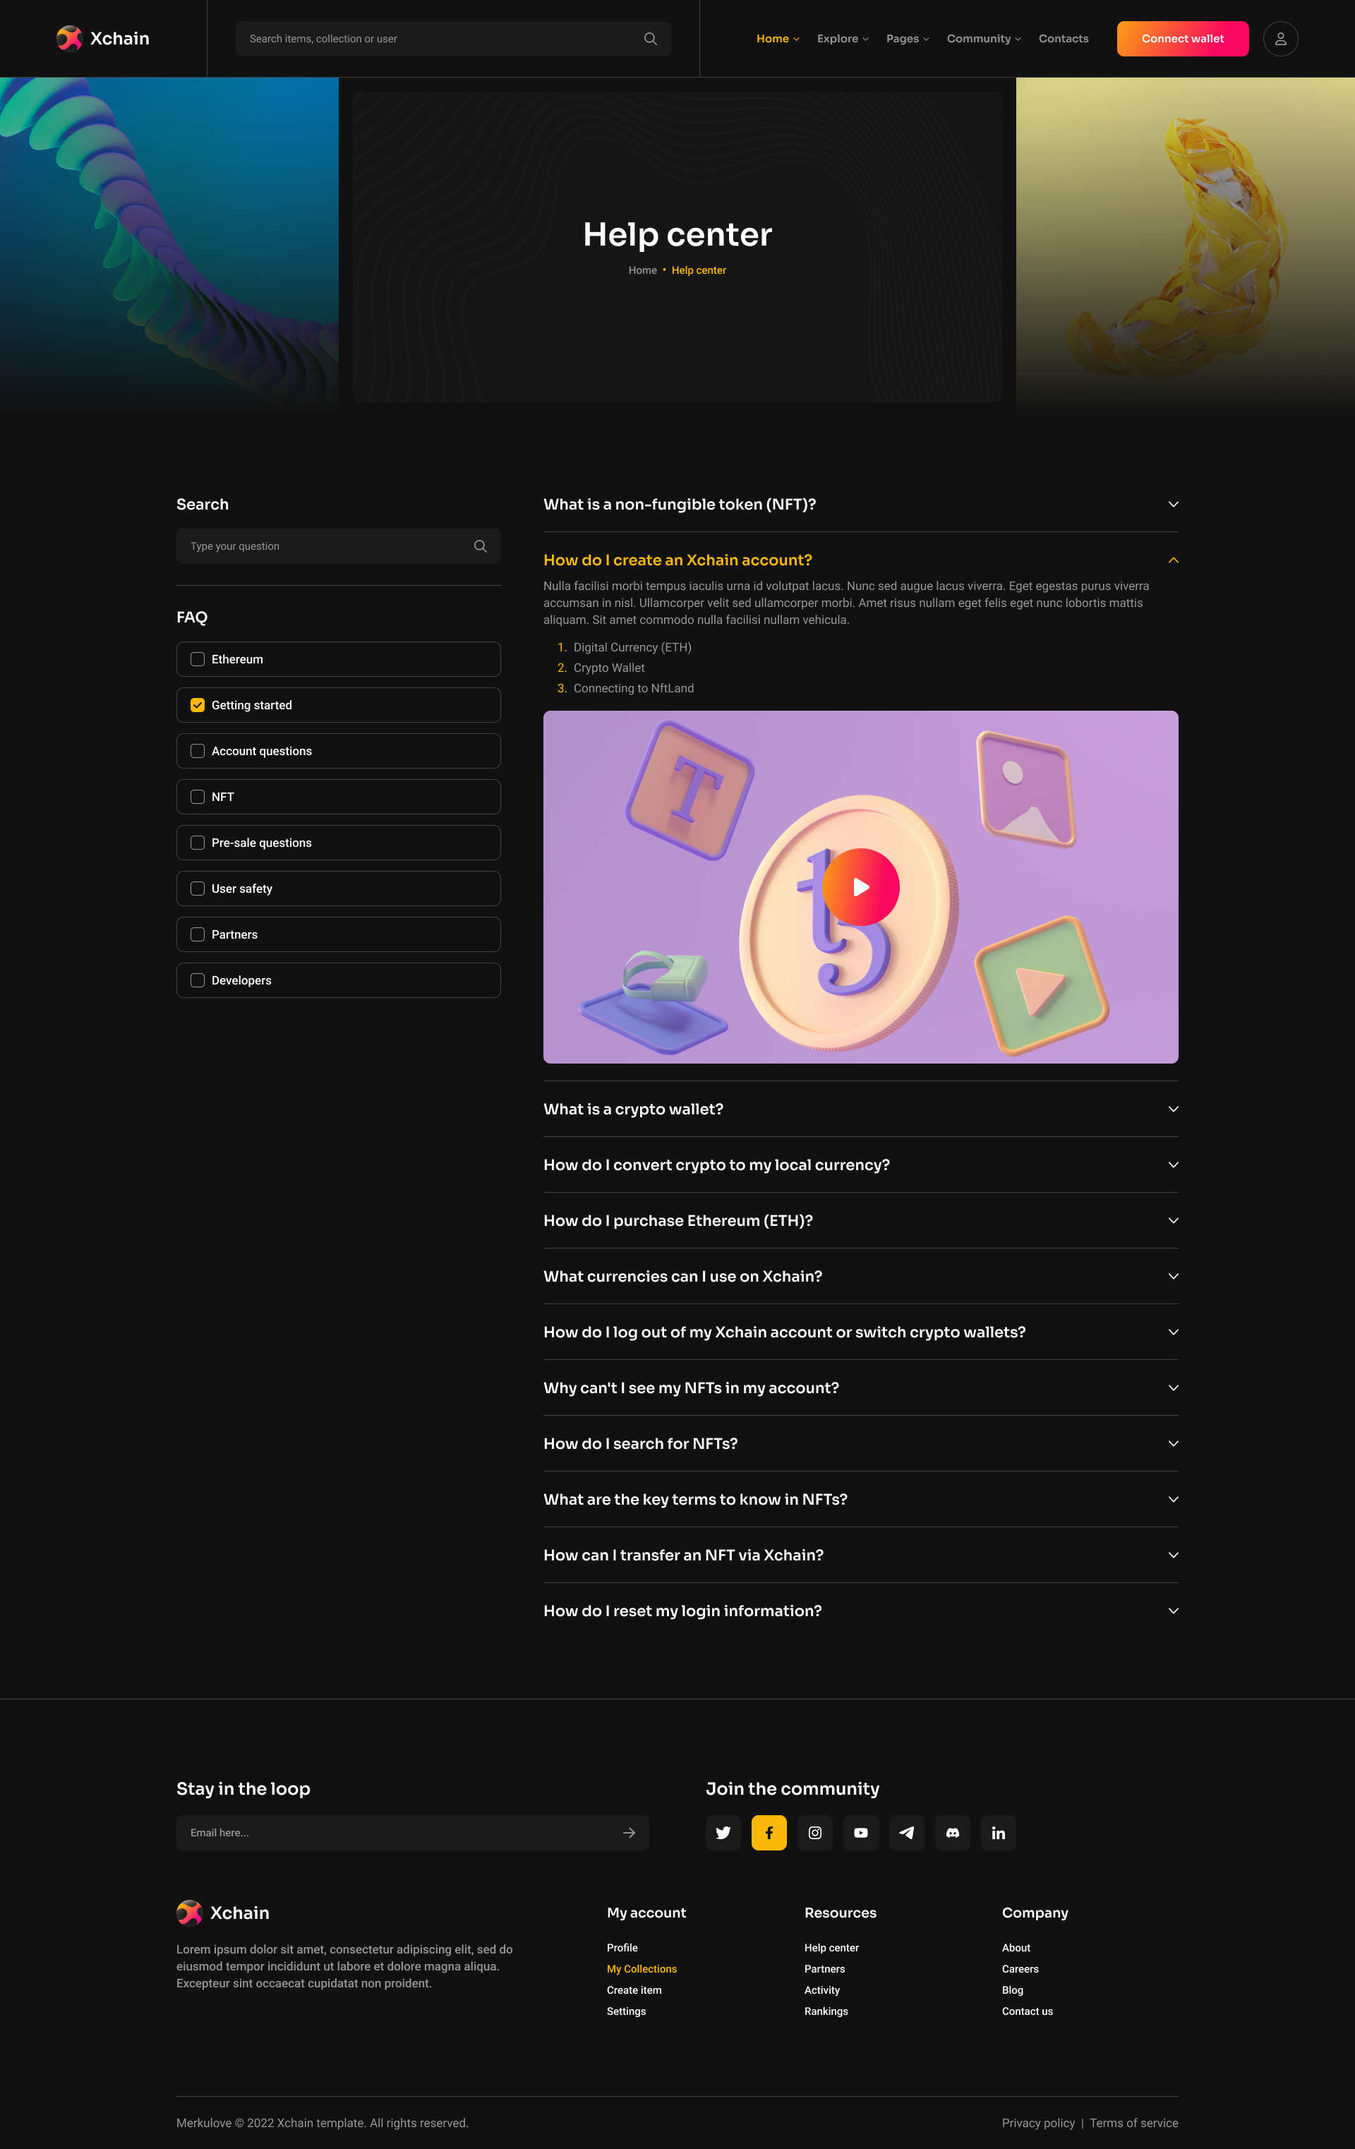Play the video in FAQ answer

click(860, 886)
